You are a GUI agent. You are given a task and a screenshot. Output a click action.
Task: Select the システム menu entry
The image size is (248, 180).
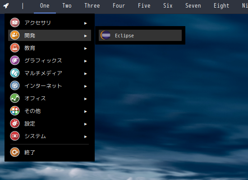[x=50, y=136]
